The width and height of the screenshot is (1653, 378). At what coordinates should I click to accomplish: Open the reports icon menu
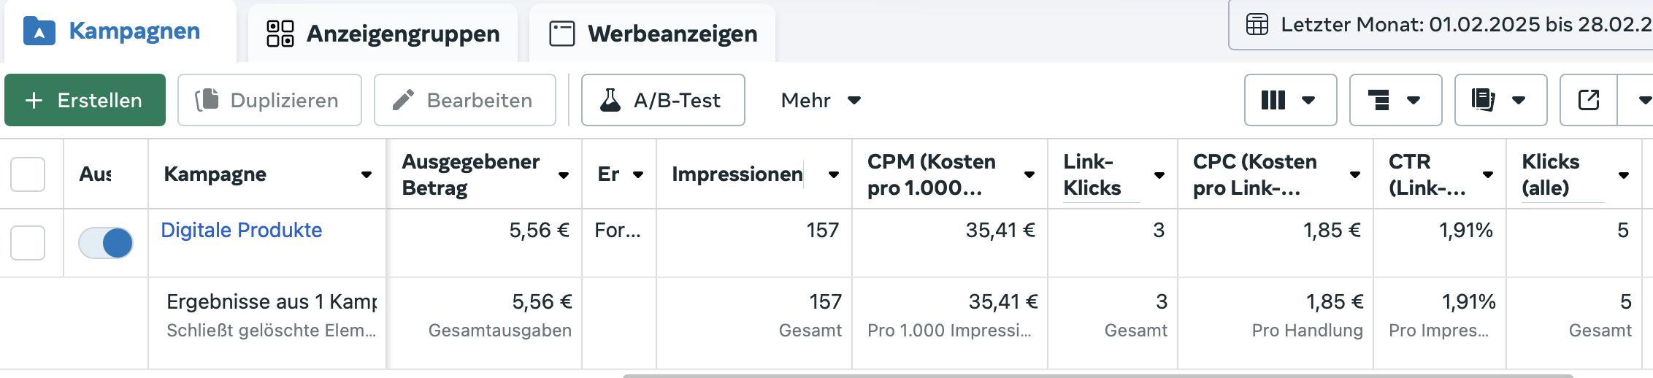(1500, 100)
